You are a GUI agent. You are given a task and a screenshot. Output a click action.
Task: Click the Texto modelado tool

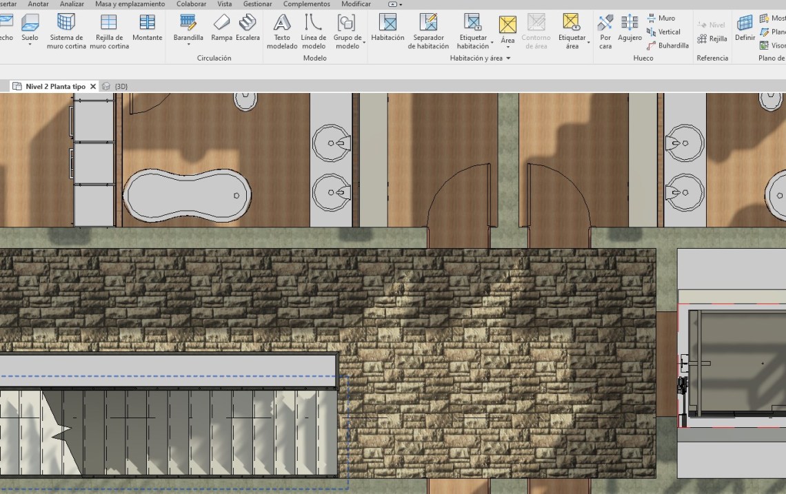point(282,30)
